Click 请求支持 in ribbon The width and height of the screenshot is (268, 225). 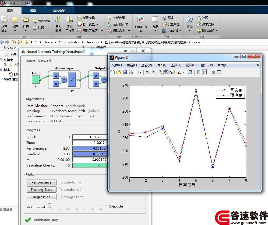click(205, 24)
